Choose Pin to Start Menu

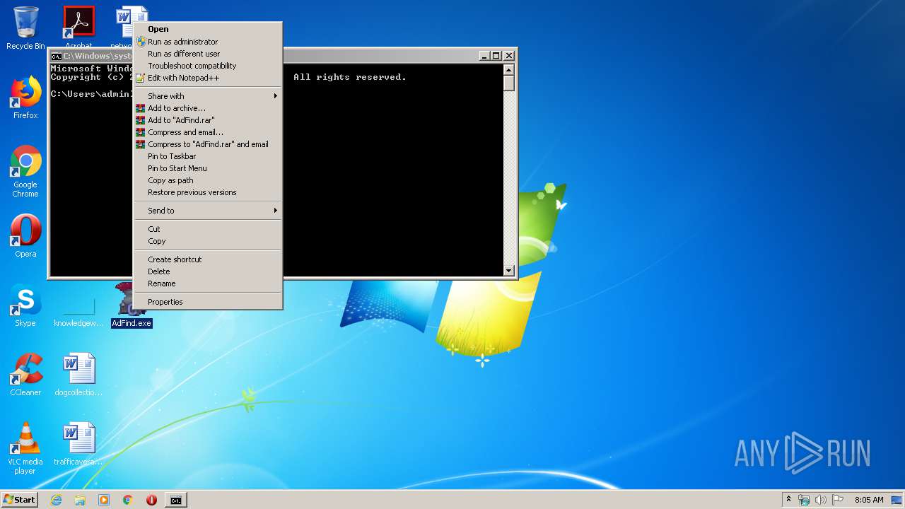pos(208,168)
